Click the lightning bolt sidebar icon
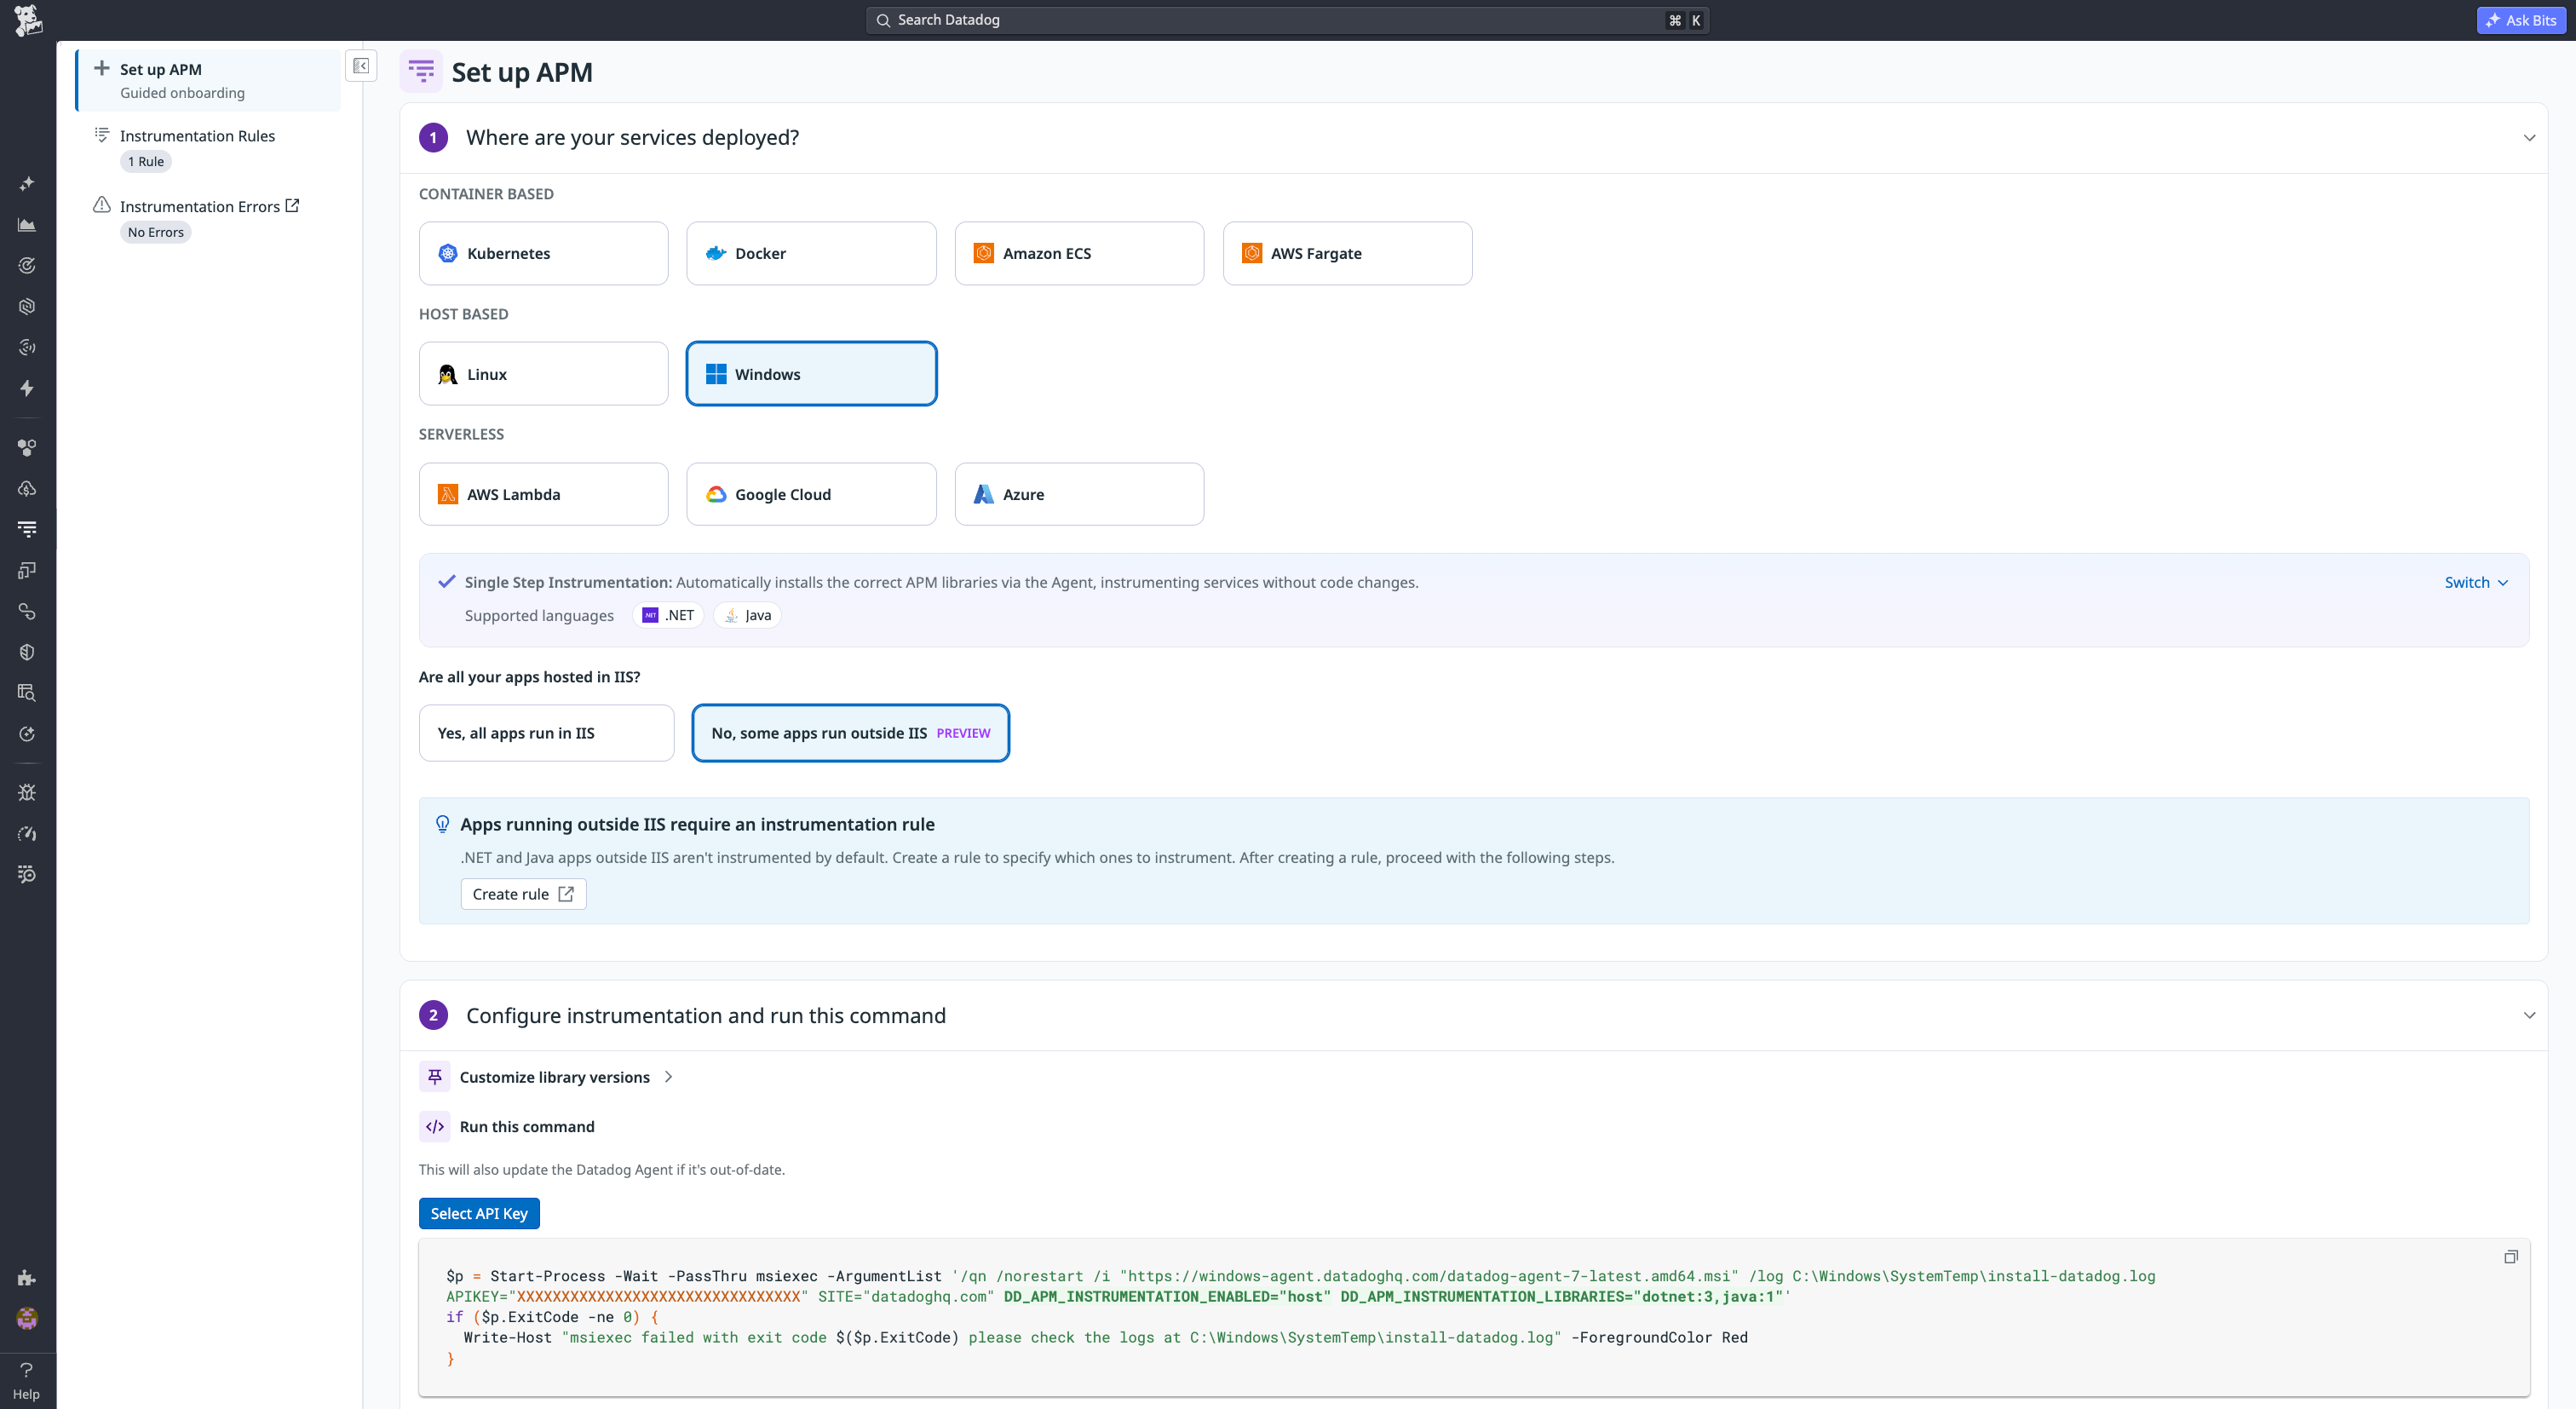This screenshot has width=2576, height=1409. click(x=27, y=388)
